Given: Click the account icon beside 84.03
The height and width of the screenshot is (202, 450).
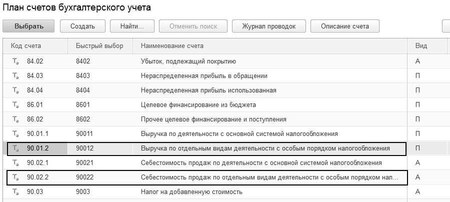Looking at the screenshot, I should 15,76.
